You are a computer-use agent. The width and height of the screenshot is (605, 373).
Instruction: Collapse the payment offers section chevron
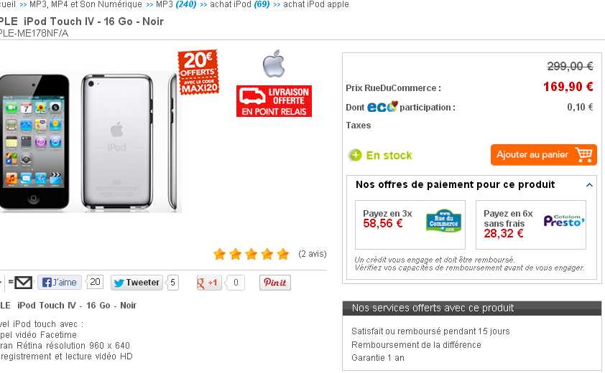pyautogui.click(x=589, y=185)
